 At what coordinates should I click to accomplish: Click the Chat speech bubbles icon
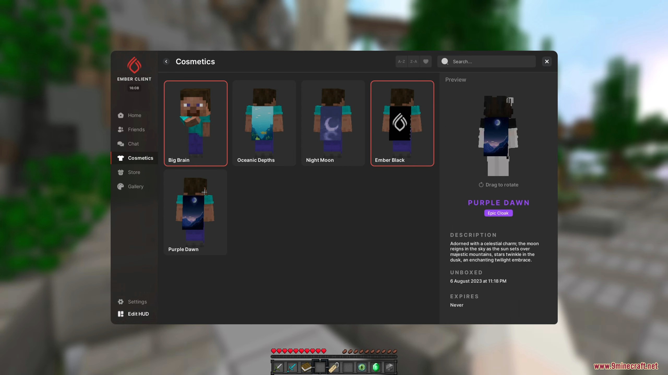click(x=121, y=144)
